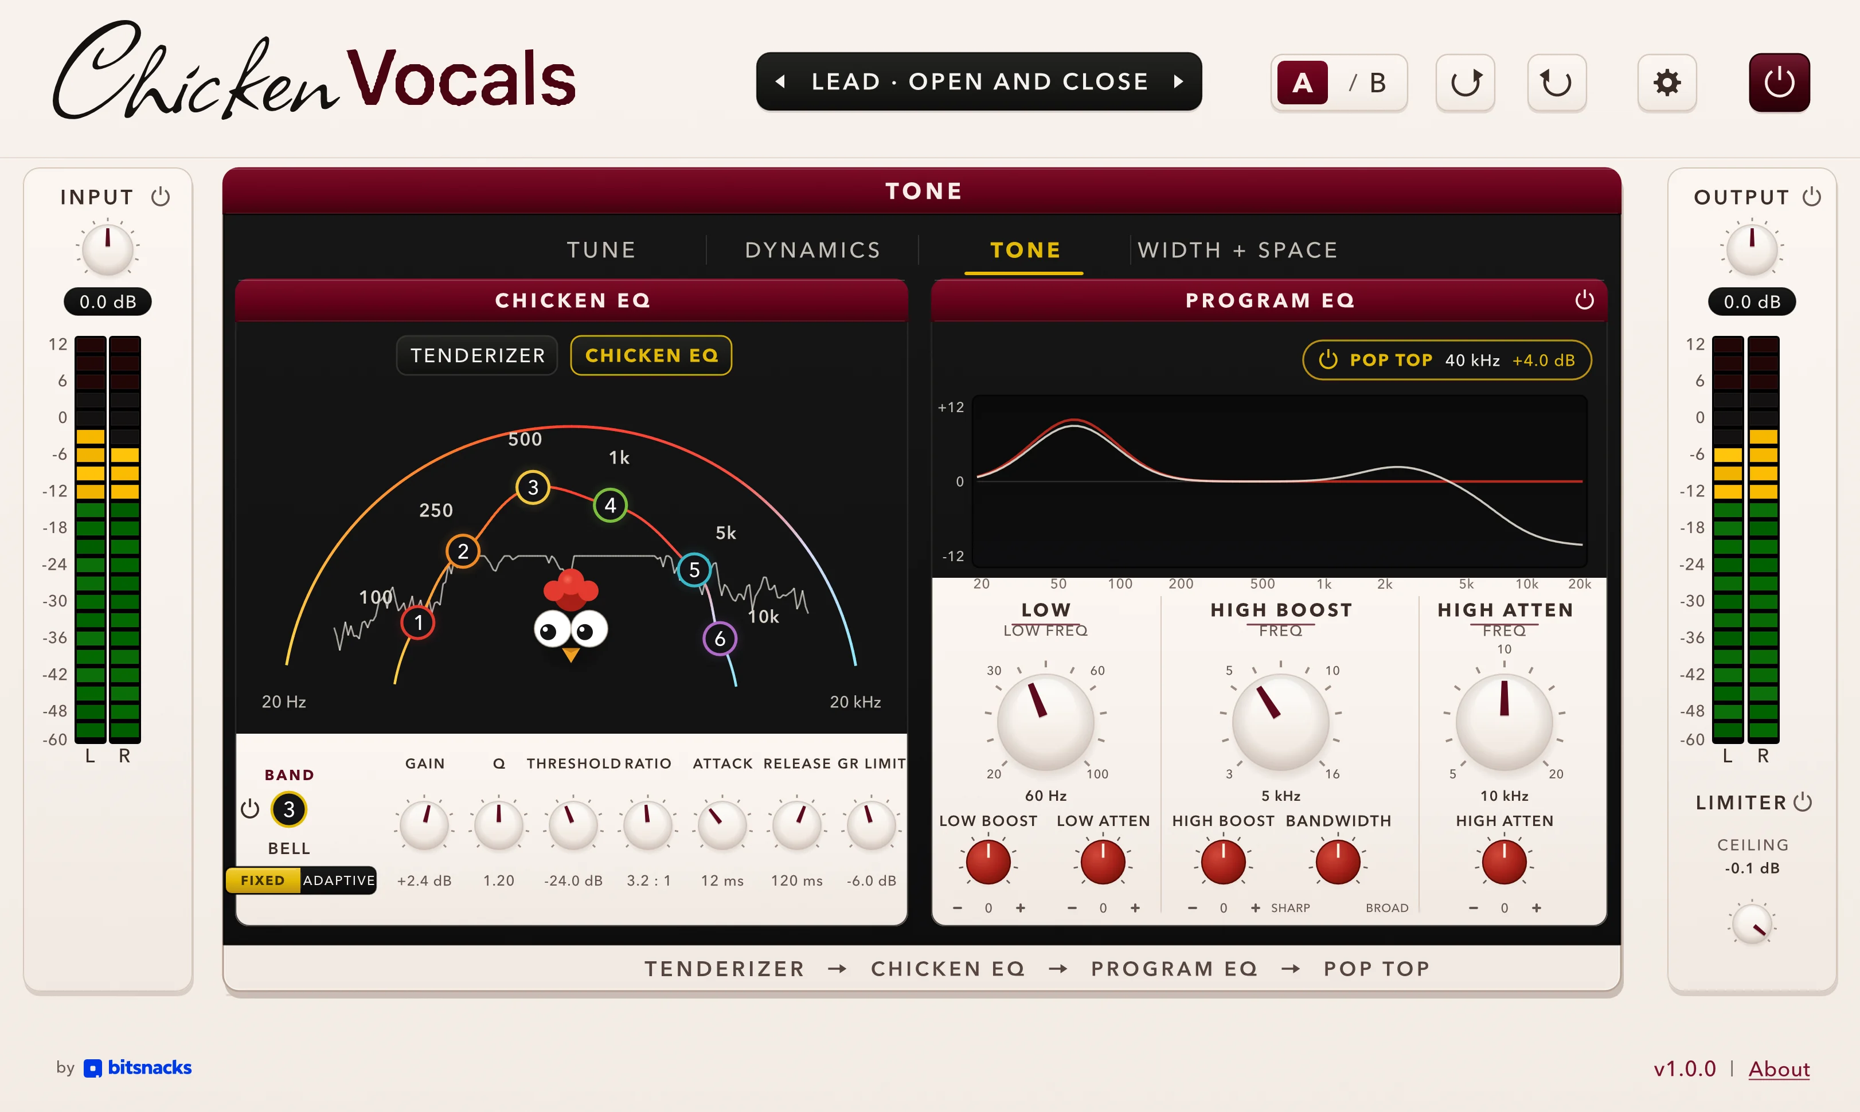Image resolution: width=1860 pixels, height=1112 pixels.
Task: Toggle the PROGRAM EQ power icon
Action: [1584, 300]
